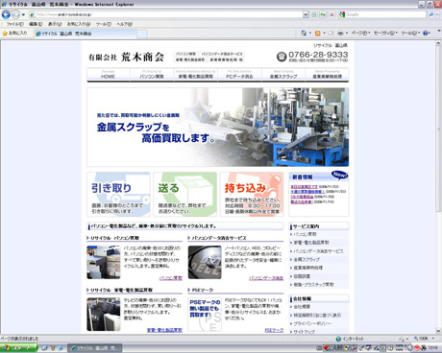This screenshot has height=353, width=442.
Task: Click the Windows スタート button
Action: [x=19, y=348]
